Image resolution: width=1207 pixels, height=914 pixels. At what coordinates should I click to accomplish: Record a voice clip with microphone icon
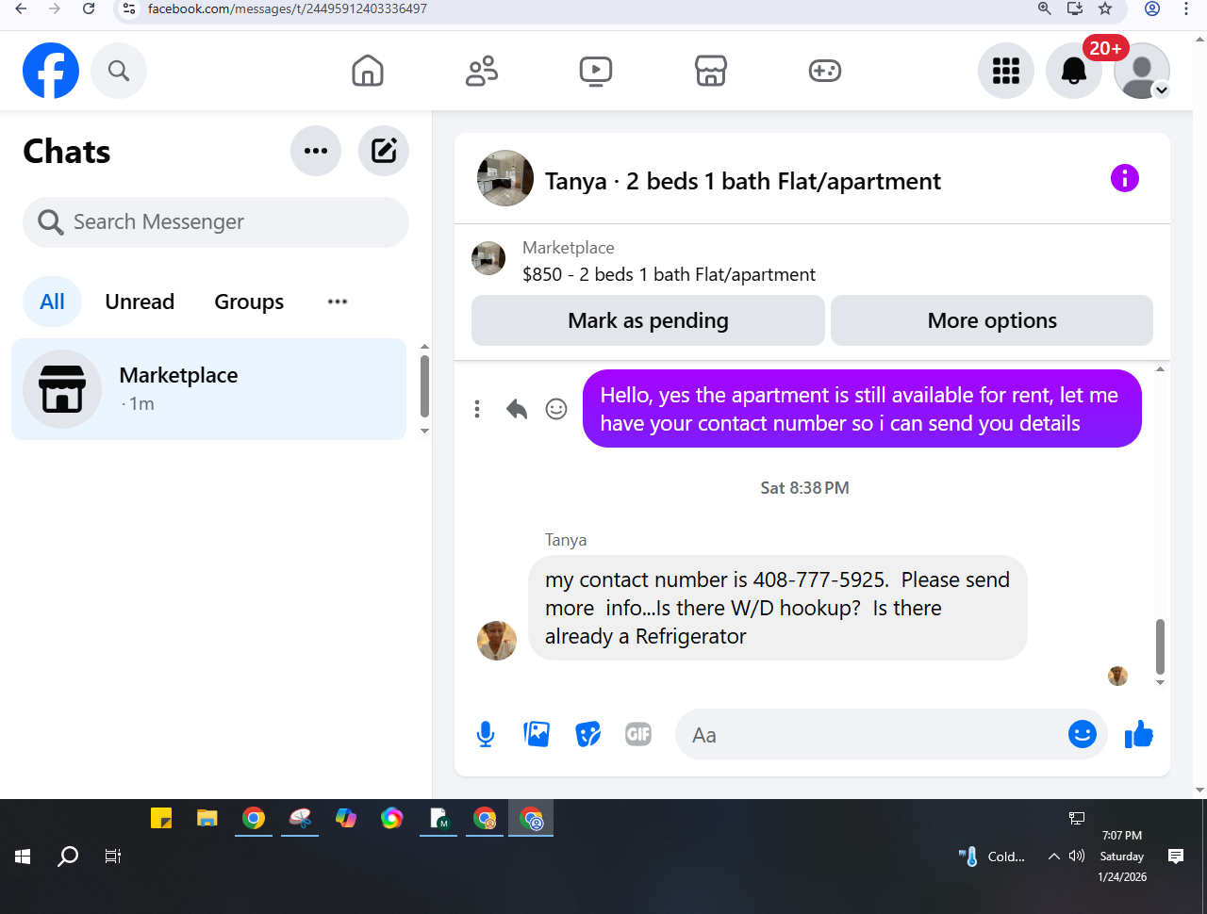pos(486,734)
